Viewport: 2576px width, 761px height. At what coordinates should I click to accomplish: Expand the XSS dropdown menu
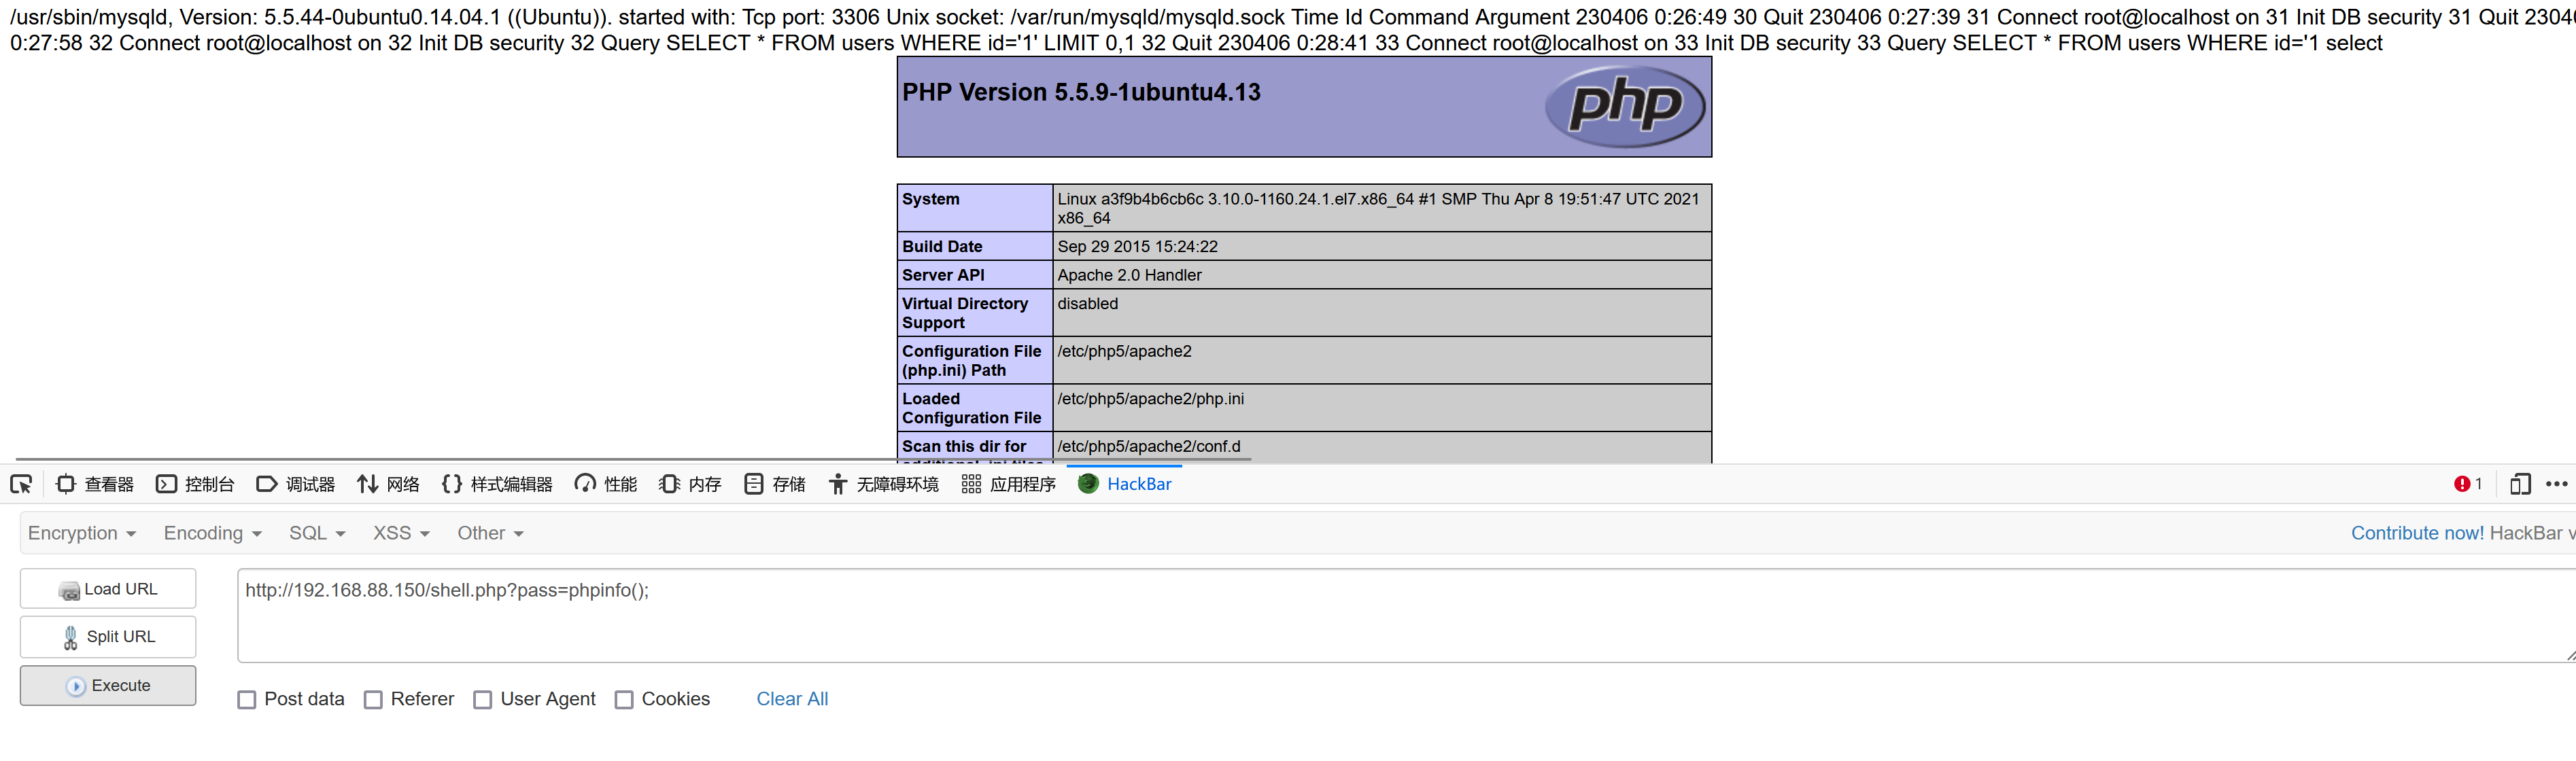[400, 534]
